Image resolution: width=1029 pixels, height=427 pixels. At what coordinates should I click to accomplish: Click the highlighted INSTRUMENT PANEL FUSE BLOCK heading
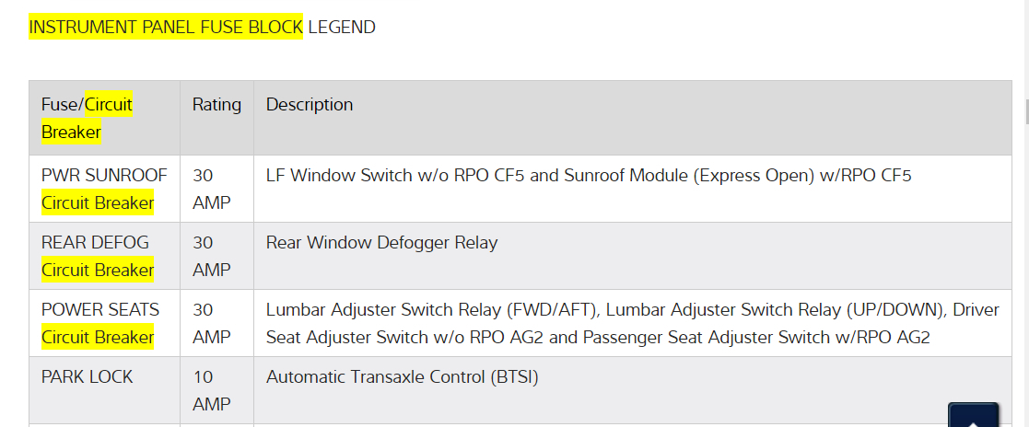tap(166, 27)
